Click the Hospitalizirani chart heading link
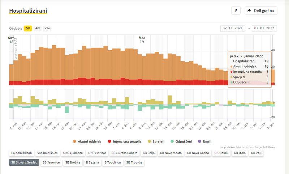The height and width of the screenshot is (174, 289). pyautogui.click(x=28, y=11)
